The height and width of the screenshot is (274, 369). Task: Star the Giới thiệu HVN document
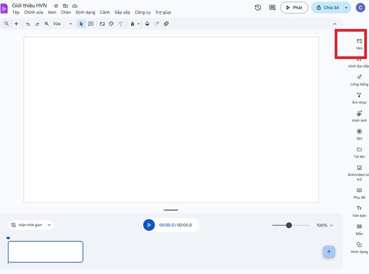56,6
